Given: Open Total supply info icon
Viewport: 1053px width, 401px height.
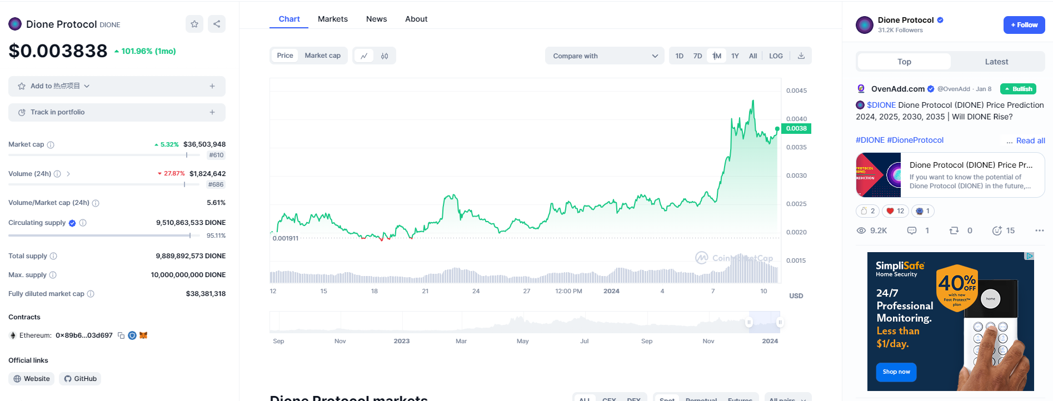Looking at the screenshot, I should tap(53, 256).
